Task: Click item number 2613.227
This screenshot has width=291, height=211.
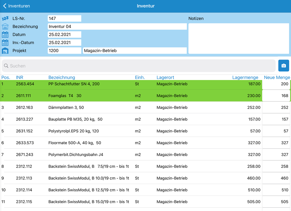Action: [x=25, y=119]
